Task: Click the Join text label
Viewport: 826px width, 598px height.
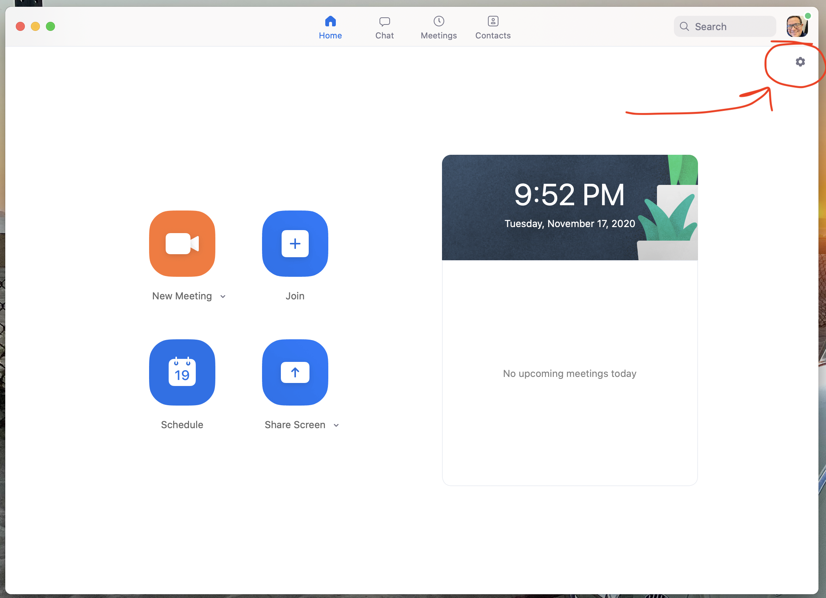Action: point(295,296)
